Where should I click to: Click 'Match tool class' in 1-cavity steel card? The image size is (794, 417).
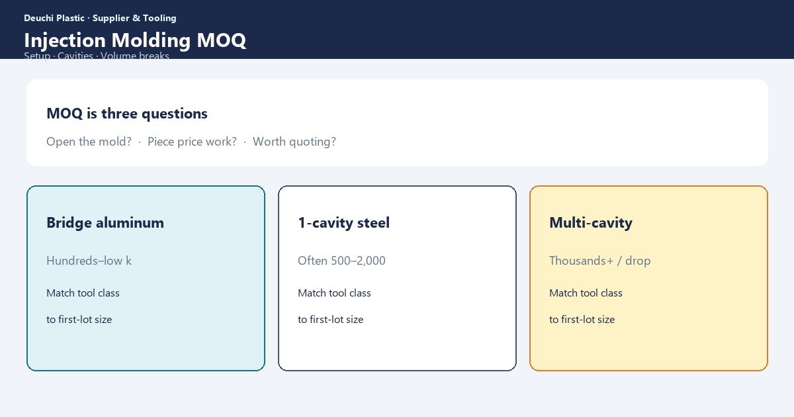coord(334,293)
